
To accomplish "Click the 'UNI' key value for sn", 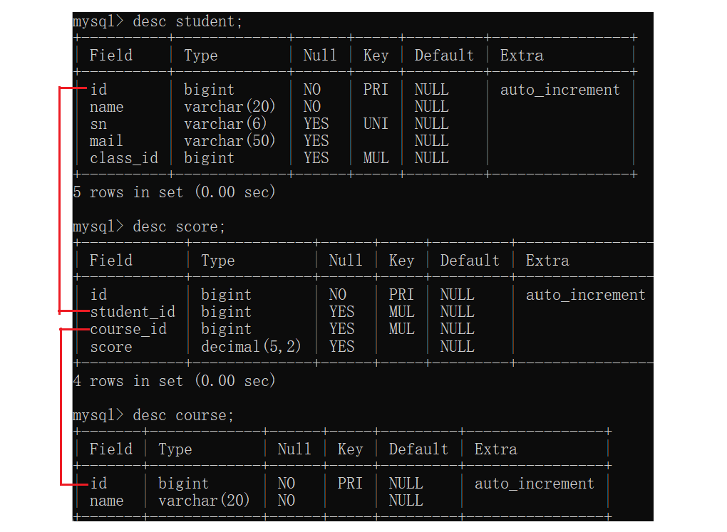I will [376, 124].
